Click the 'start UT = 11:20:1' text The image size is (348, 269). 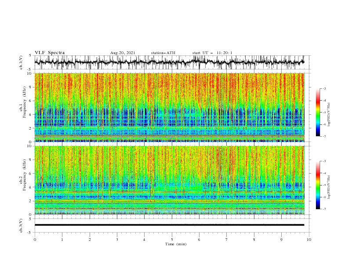pyautogui.click(x=212, y=53)
